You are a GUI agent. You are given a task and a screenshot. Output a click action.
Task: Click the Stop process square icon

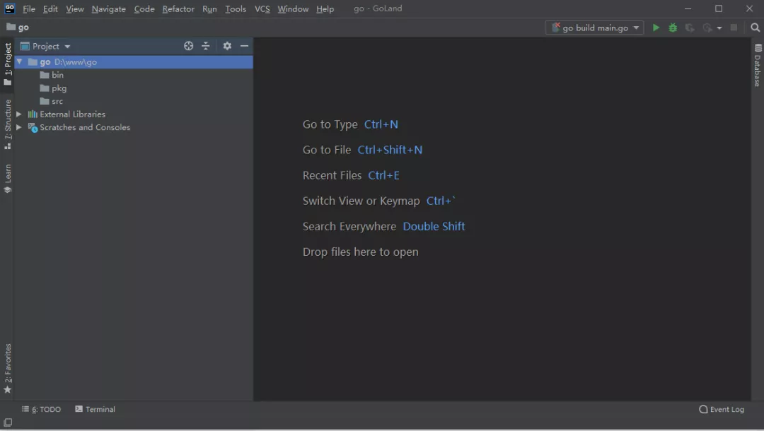click(x=734, y=28)
